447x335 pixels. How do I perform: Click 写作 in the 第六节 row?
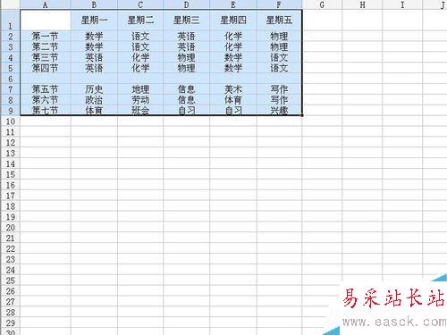(279, 100)
